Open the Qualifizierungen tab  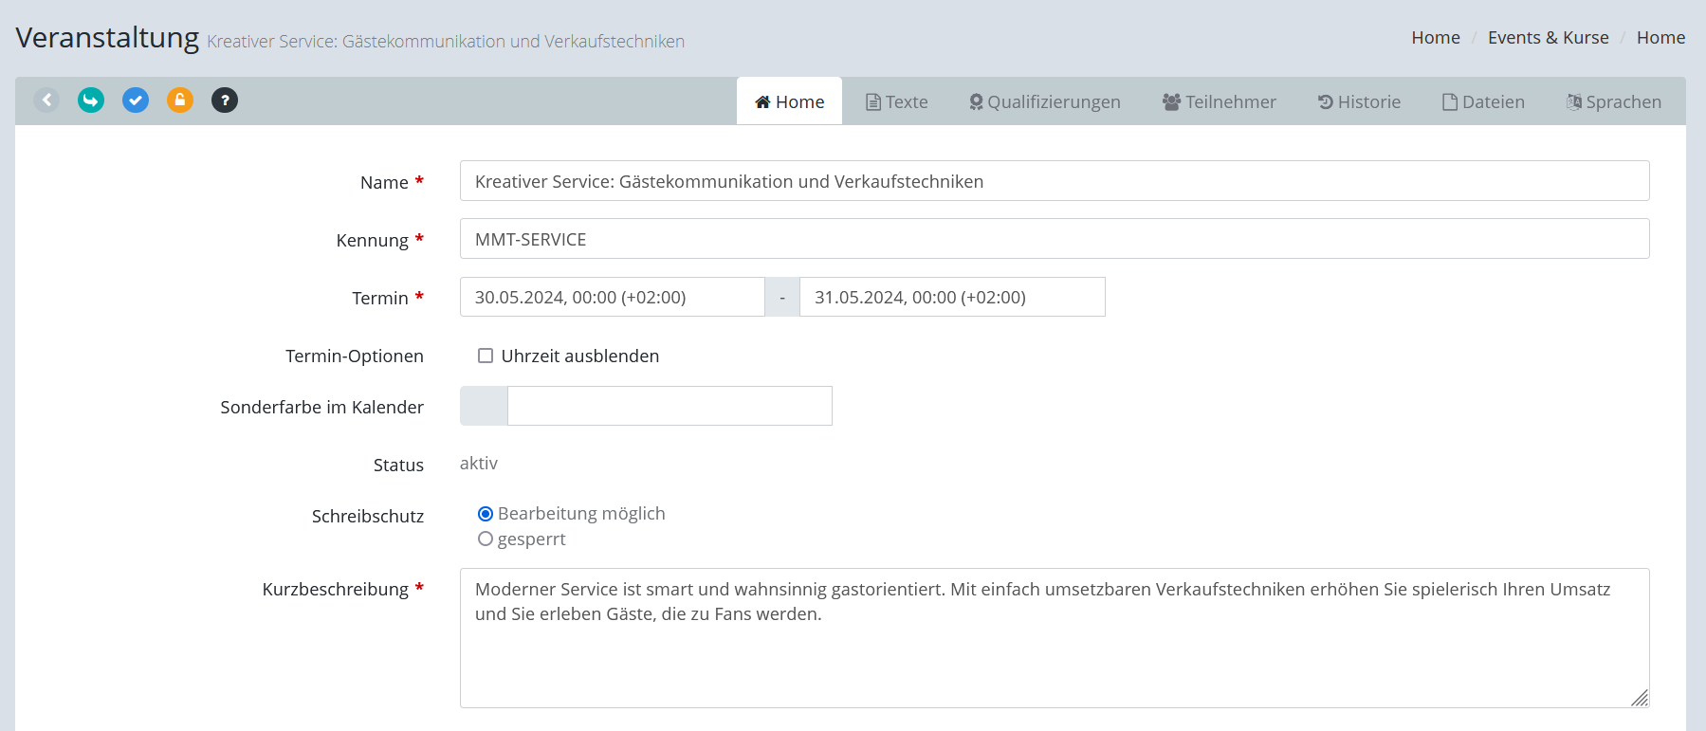coord(1044,102)
